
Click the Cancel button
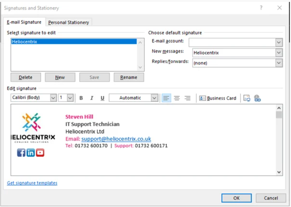pyautogui.click(x=271, y=198)
